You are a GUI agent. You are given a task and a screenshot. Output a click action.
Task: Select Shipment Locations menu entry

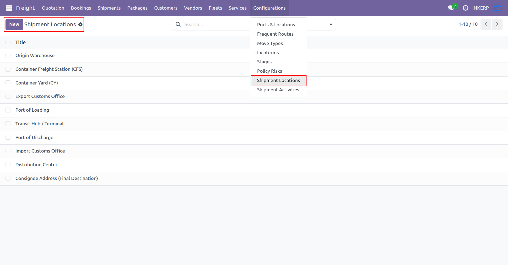pyautogui.click(x=278, y=80)
